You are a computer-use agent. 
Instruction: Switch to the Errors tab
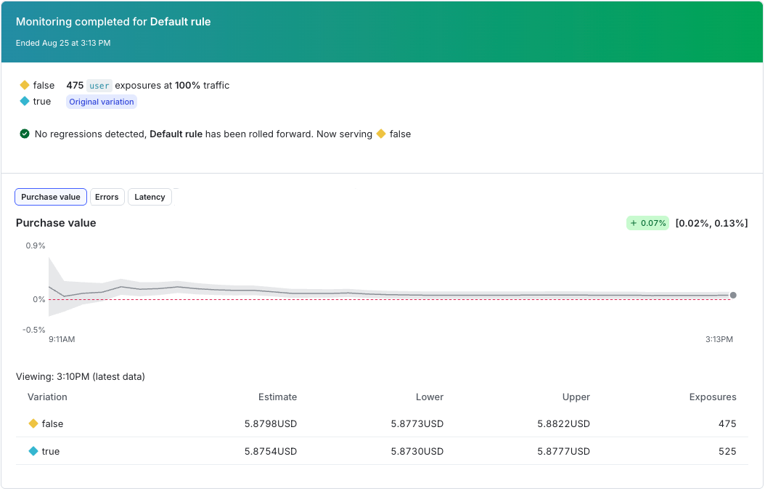click(107, 196)
